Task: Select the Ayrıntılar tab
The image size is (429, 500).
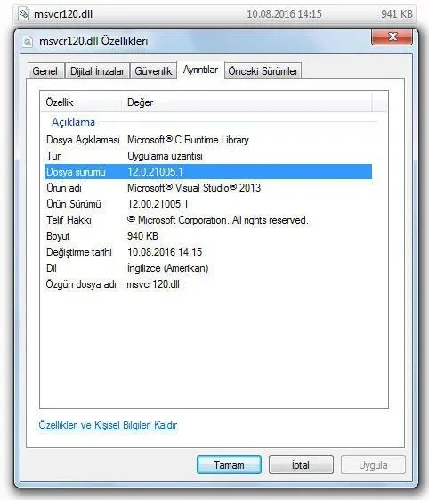Action: click(200, 70)
